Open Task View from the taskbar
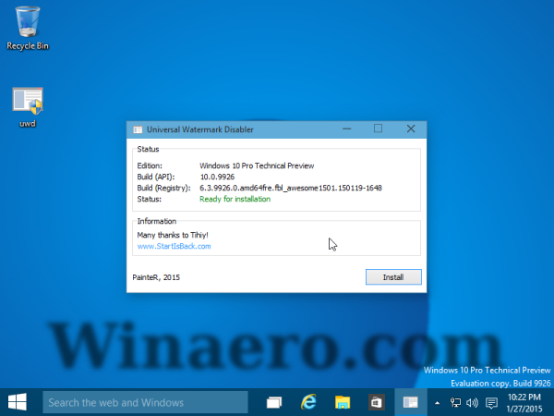This screenshot has height=416, width=554. [274, 402]
